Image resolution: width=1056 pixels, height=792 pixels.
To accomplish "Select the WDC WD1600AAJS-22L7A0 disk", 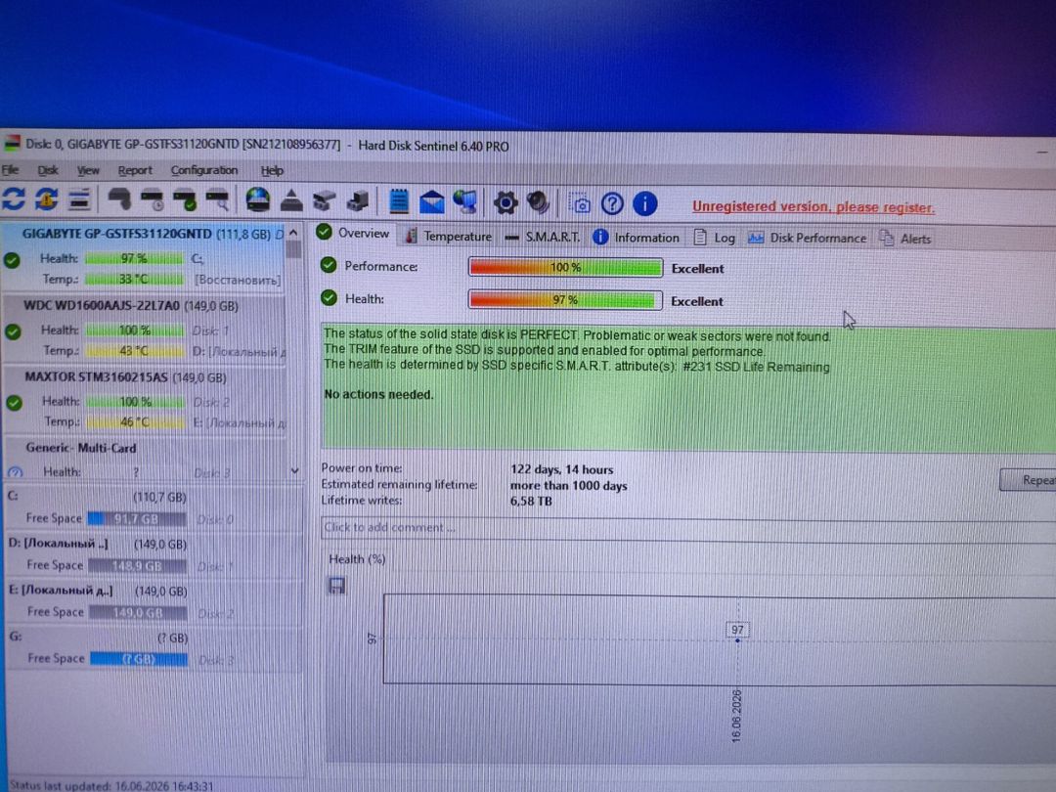I will tap(144, 328).
